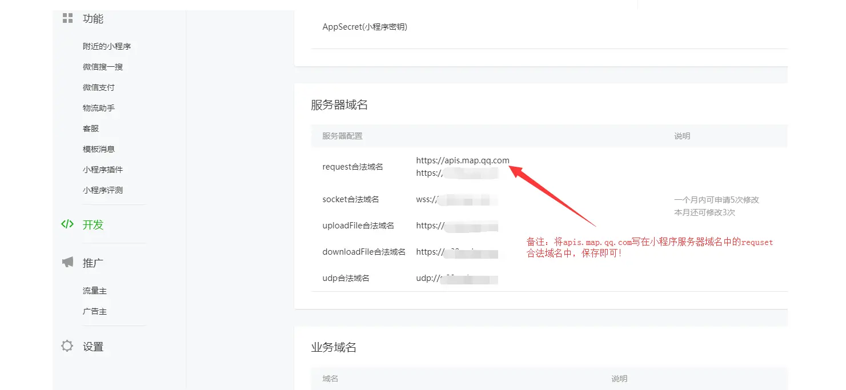Click the 服务器域名 heading
846x390 pixels.
coord(339,104)
